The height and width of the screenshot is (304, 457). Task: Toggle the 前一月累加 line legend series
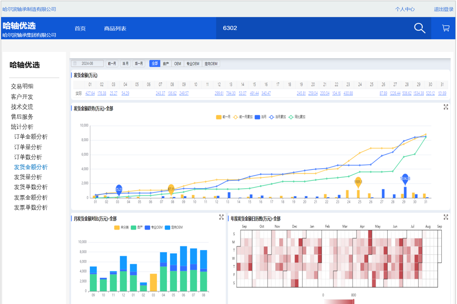243,117
